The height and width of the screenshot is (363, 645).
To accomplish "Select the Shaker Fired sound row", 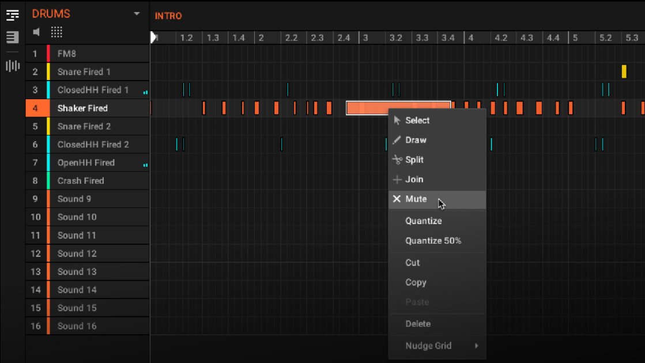I will click(87, 108).
